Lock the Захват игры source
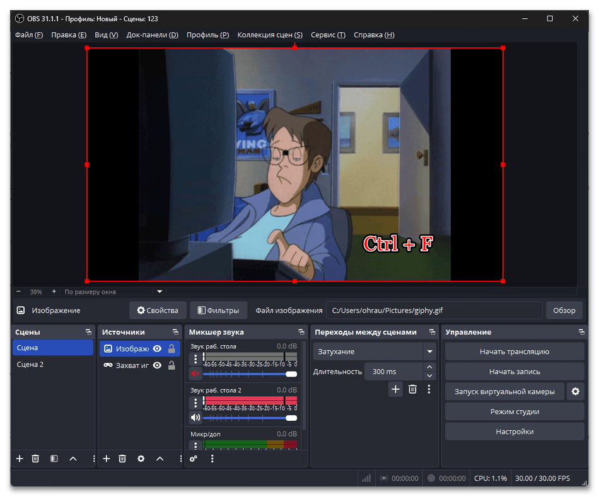The image size is (599, 497). (172, 365)
